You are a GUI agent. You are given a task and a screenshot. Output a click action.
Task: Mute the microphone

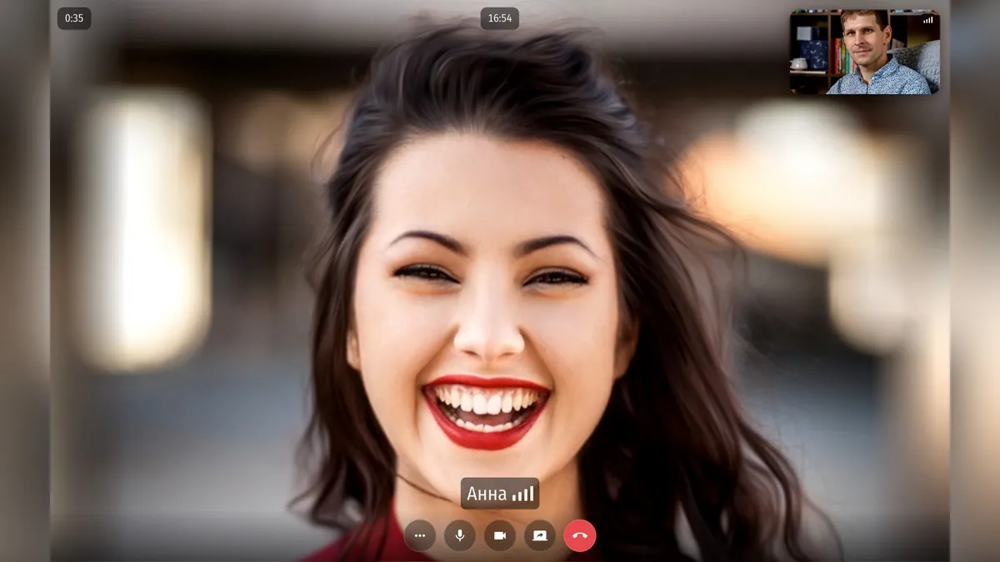click(460, 535)
